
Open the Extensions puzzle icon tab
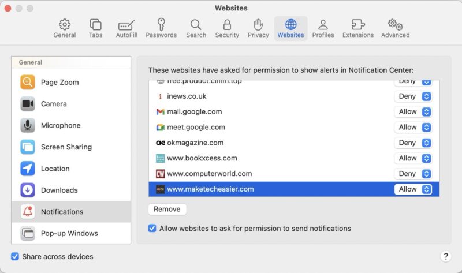coord(357,28)
